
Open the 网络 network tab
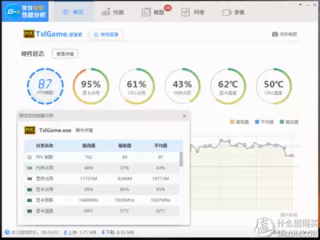[x=193, y=12]
